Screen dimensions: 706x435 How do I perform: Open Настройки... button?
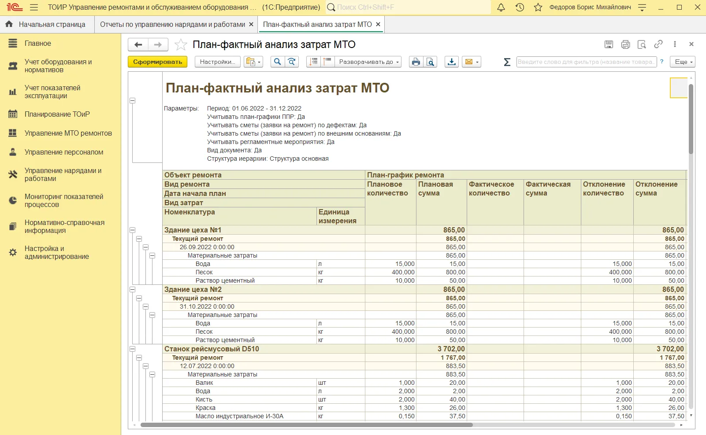[218, 62]
